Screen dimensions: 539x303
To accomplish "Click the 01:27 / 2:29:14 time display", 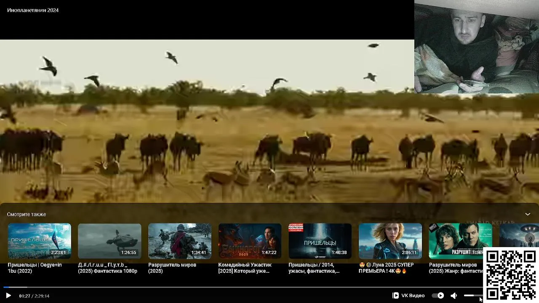I will (x=34, y=296).
